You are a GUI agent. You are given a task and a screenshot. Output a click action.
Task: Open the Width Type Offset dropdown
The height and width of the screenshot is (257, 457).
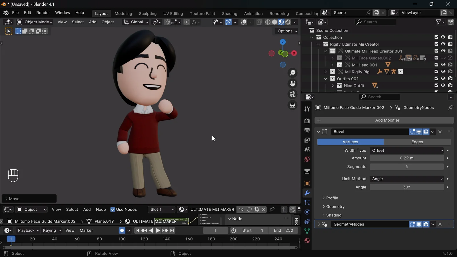(x=407, y=150)
